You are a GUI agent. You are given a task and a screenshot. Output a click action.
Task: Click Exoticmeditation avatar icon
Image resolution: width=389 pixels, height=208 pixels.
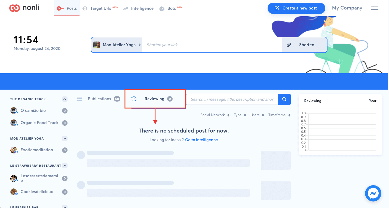(x=14, y=150)
